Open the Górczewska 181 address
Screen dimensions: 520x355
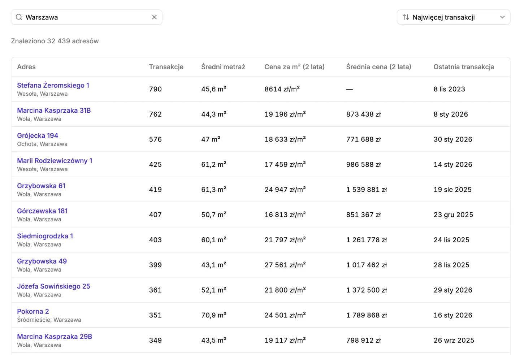click(42, 211)
